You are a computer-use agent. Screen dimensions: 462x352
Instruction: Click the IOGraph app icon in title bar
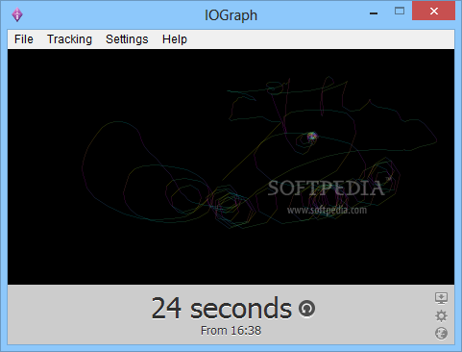[17, 14]
